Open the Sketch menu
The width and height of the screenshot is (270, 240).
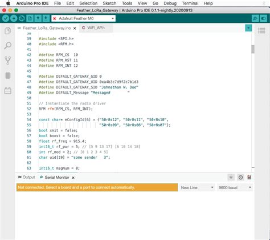point(109,3)
